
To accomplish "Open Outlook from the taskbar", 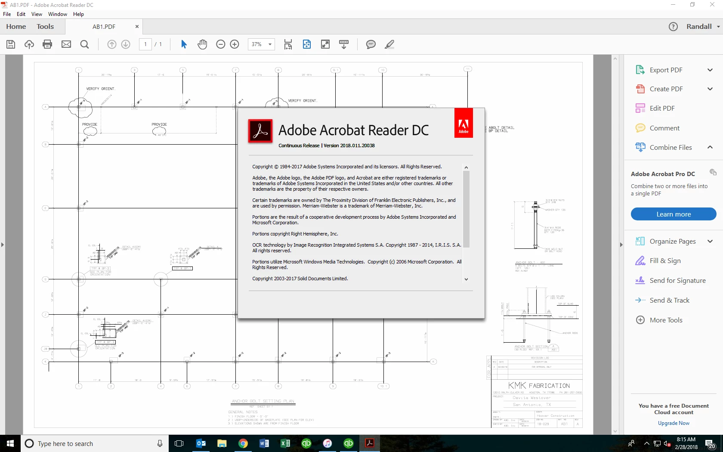I will tap(201, 443).
